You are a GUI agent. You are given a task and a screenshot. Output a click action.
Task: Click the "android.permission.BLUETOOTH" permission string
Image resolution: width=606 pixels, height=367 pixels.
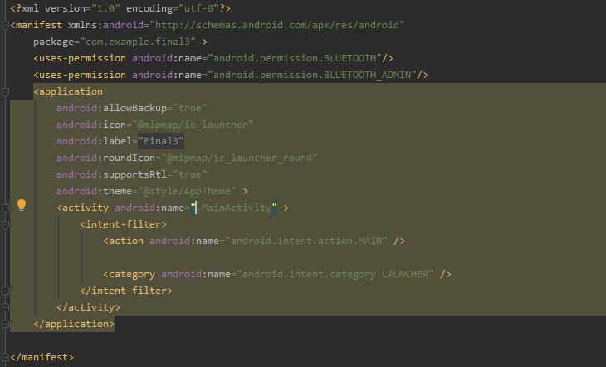click(295, 58)
